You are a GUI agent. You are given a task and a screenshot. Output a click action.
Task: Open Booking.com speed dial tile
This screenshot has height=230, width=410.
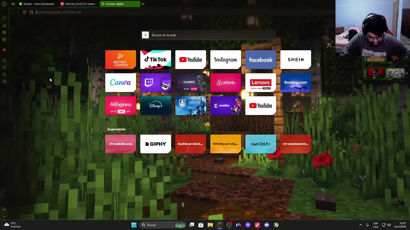[296, 83]
